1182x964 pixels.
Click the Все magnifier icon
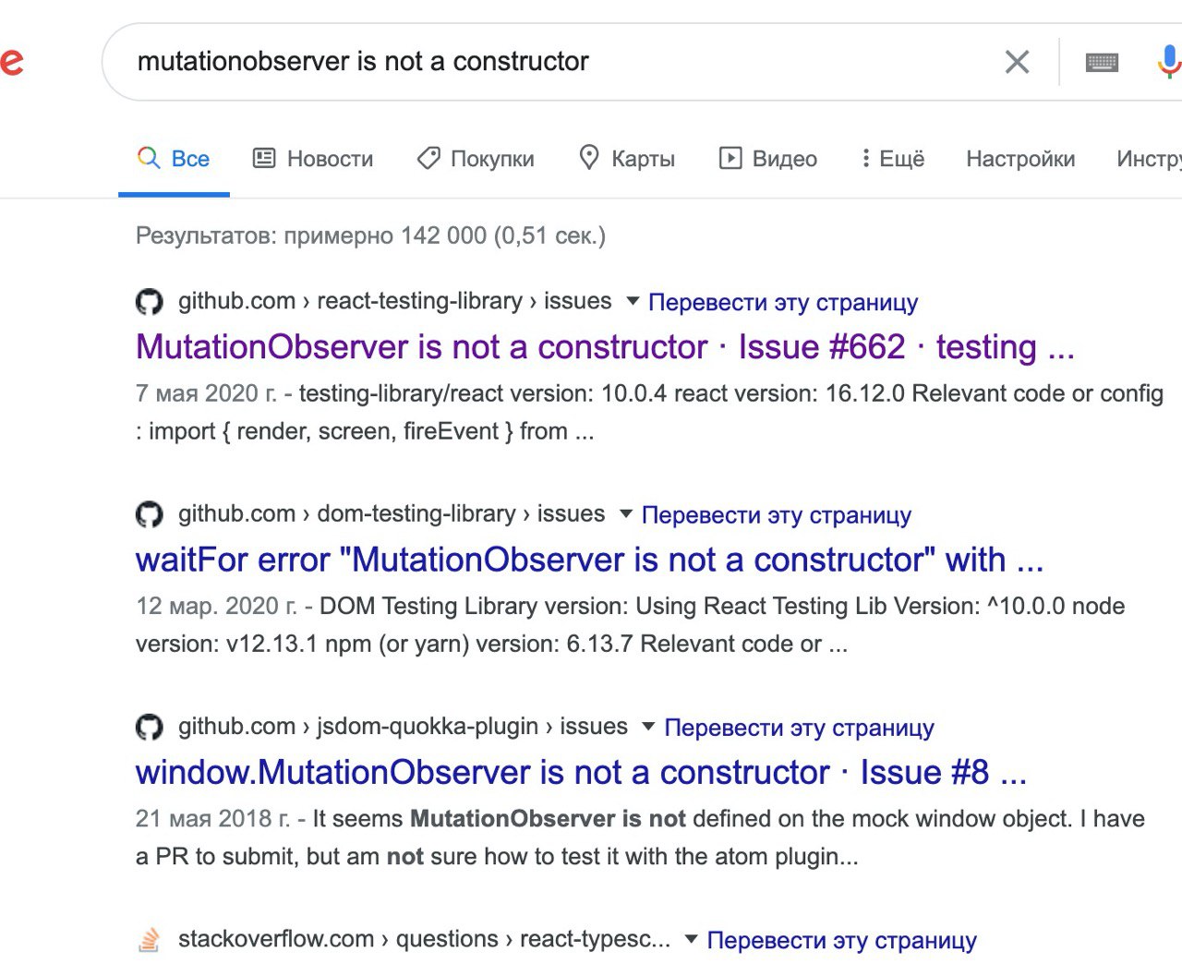coord(149,158)
